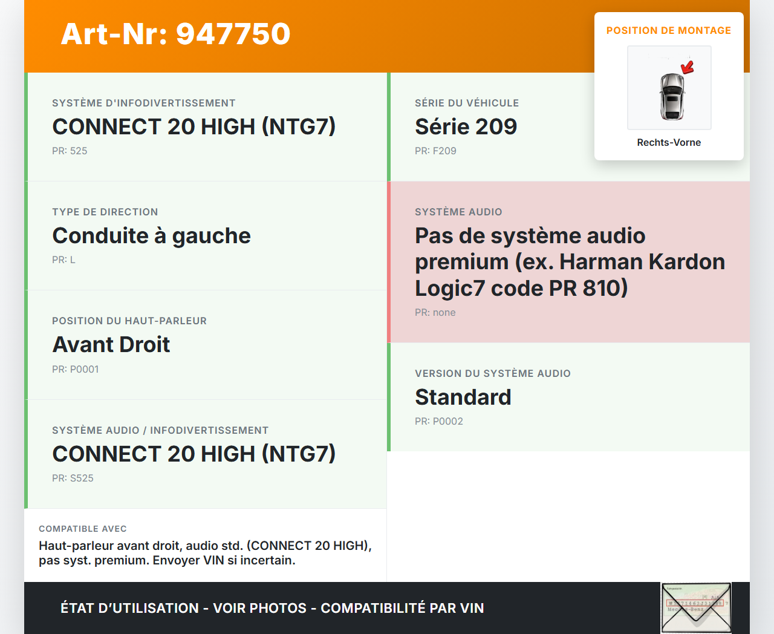Click the PR: S525 code

pyautogui.click(x=73, y=478)
